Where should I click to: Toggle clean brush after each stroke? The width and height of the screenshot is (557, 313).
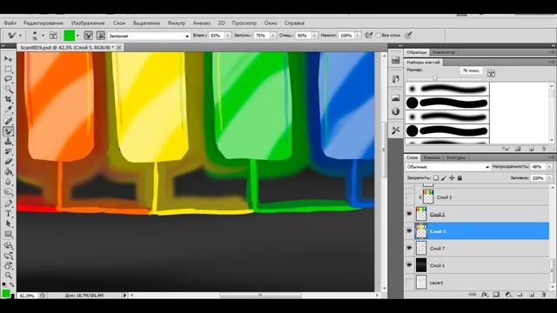[x=101, y=36]
